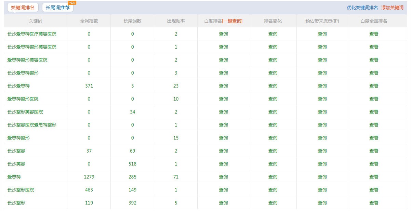
Task: Open keyword 长沙整形医院
Action: point(21,190)
